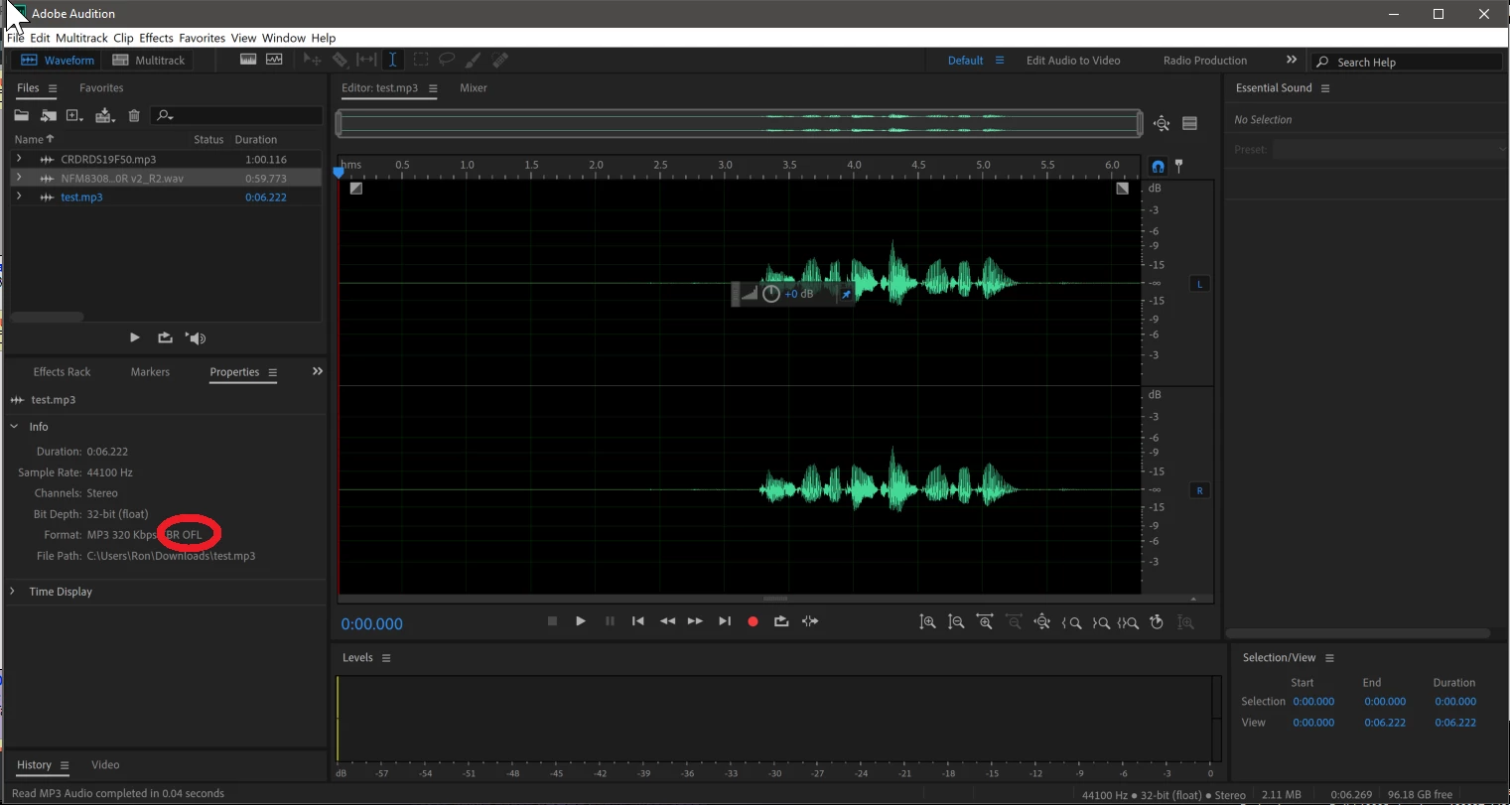The image size is (1510, 805).
Task: Toggle Snapping magnet icon
Action: click(x=1158, y=166)
